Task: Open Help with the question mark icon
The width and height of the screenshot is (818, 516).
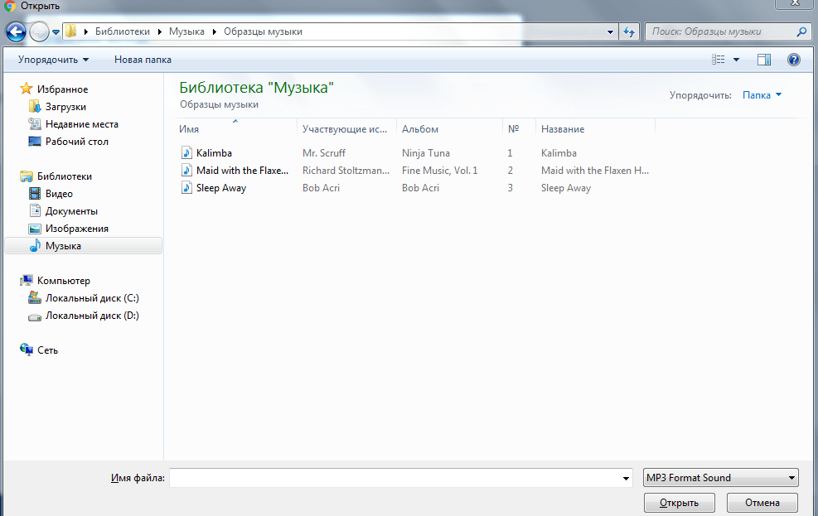Action: coord(793,60)
